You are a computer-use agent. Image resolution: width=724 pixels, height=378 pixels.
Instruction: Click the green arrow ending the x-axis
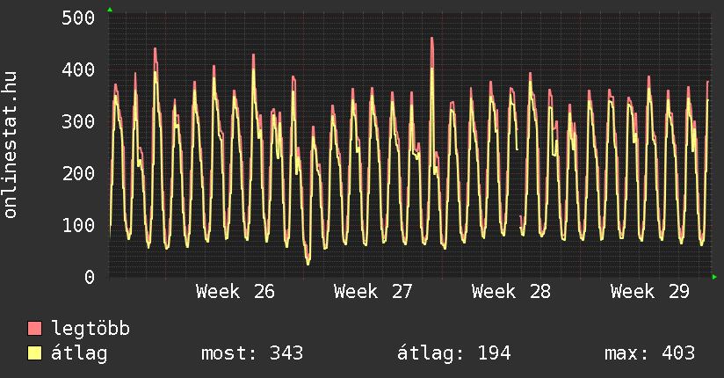[x=714, y=277]
